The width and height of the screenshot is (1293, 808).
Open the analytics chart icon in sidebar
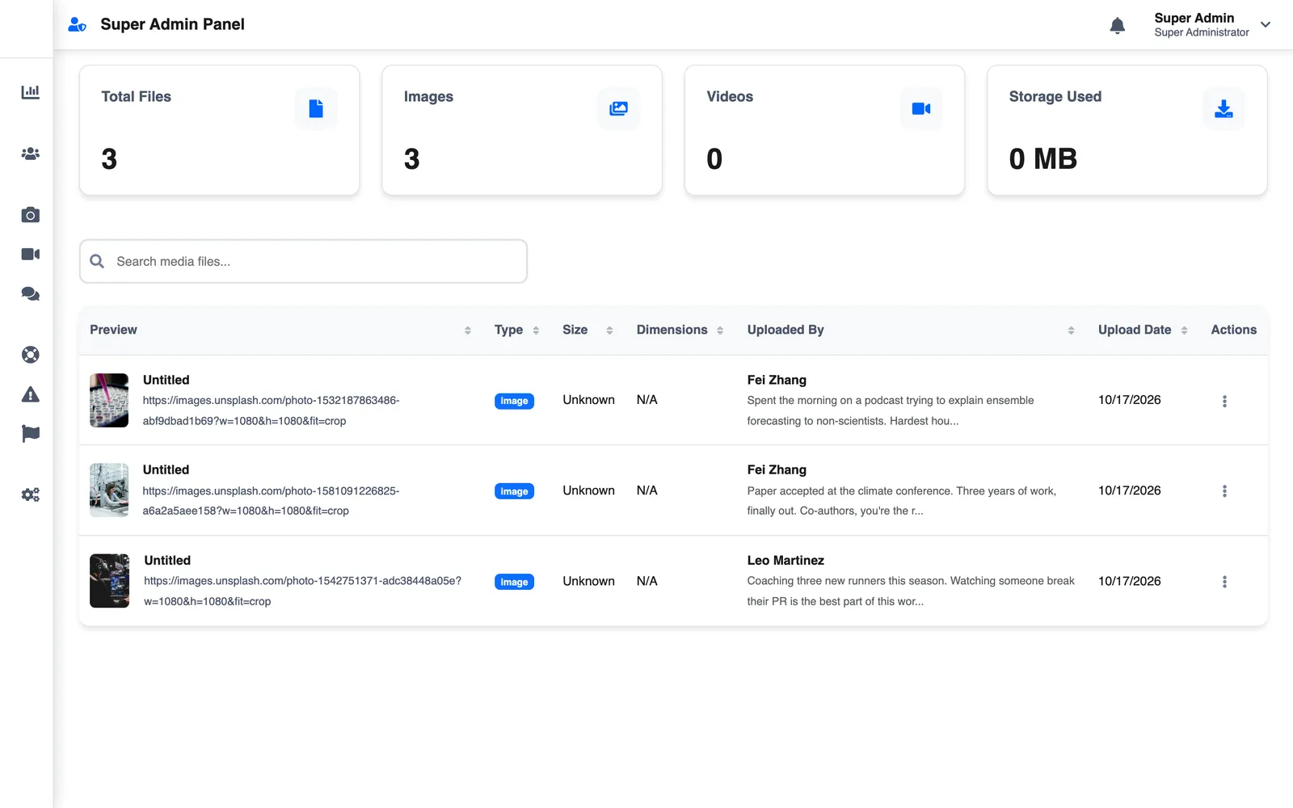pos(31,92)
